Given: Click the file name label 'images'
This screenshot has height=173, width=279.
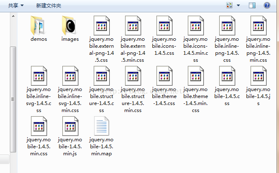Looking at the screenshot, I should [x=70, y=39].
